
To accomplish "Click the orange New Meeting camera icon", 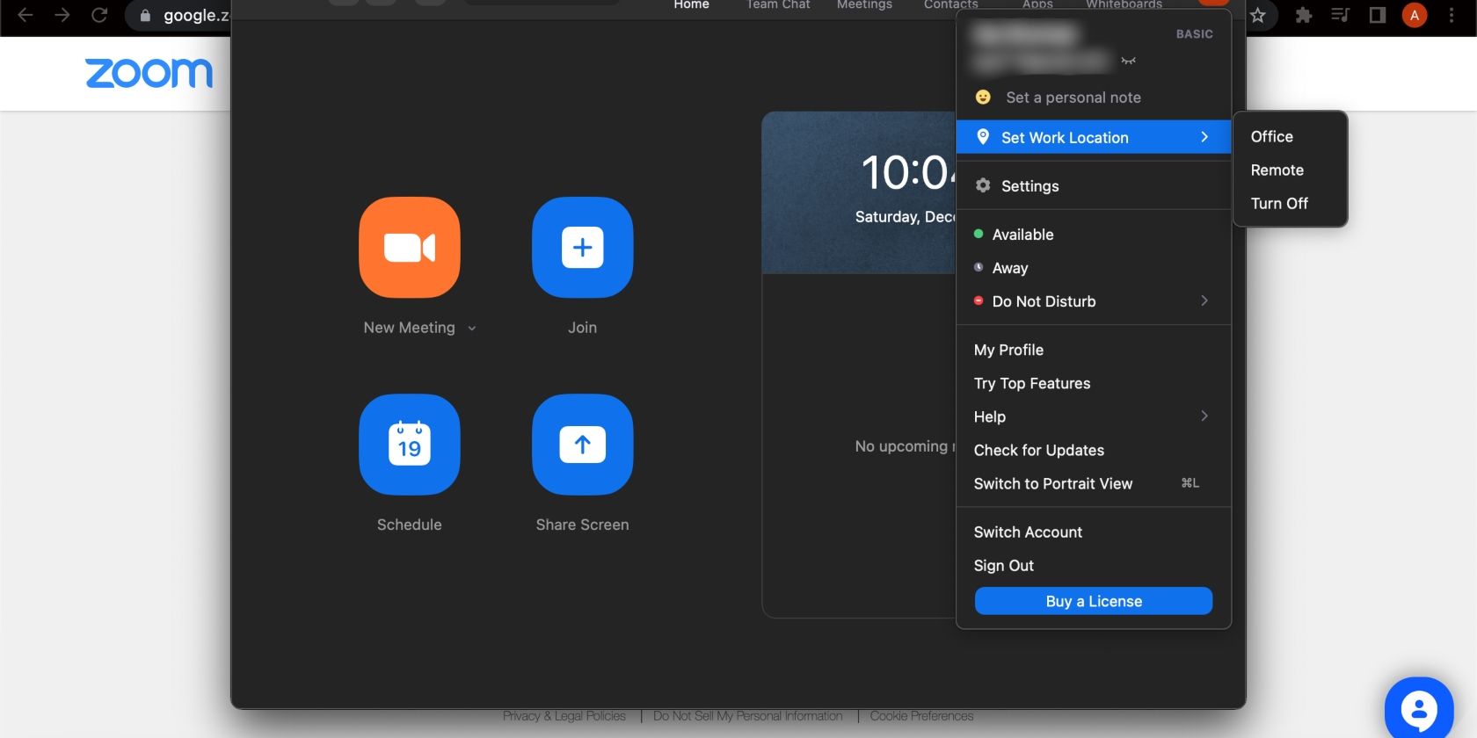I will tap(409, 248).
